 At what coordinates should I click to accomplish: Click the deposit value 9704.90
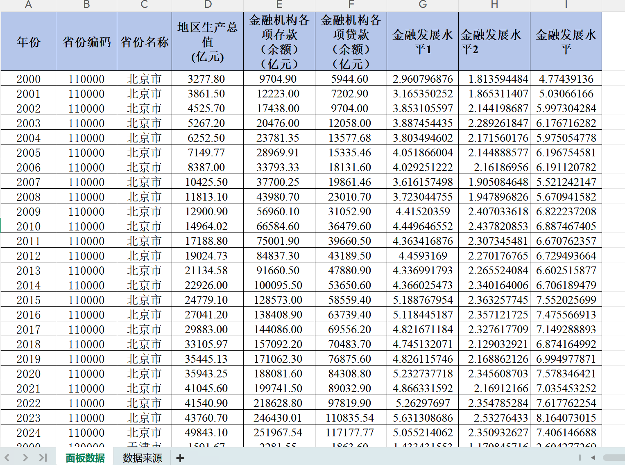pos(279,79)
